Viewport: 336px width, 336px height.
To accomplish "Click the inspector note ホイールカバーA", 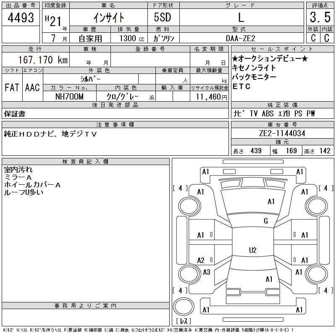I will tap(32, 185).
